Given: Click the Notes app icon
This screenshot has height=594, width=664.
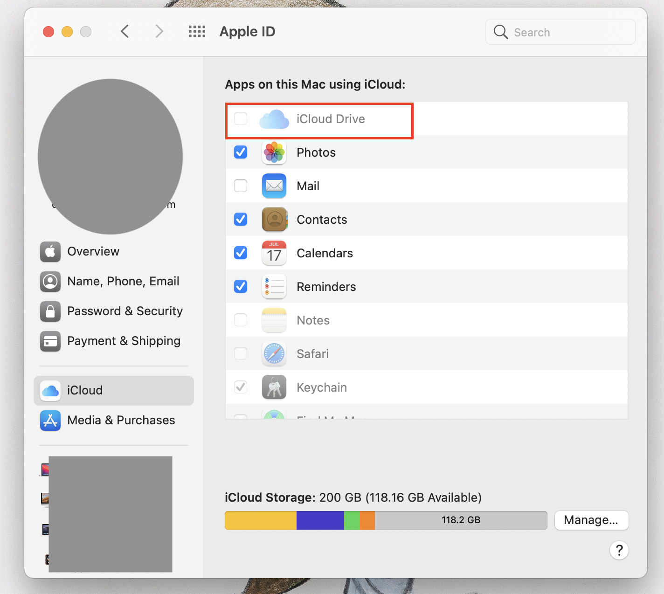Looking at the screenshot, I should coord(274,320).
